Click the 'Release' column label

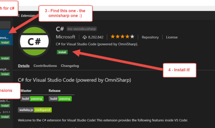(55, 91)
